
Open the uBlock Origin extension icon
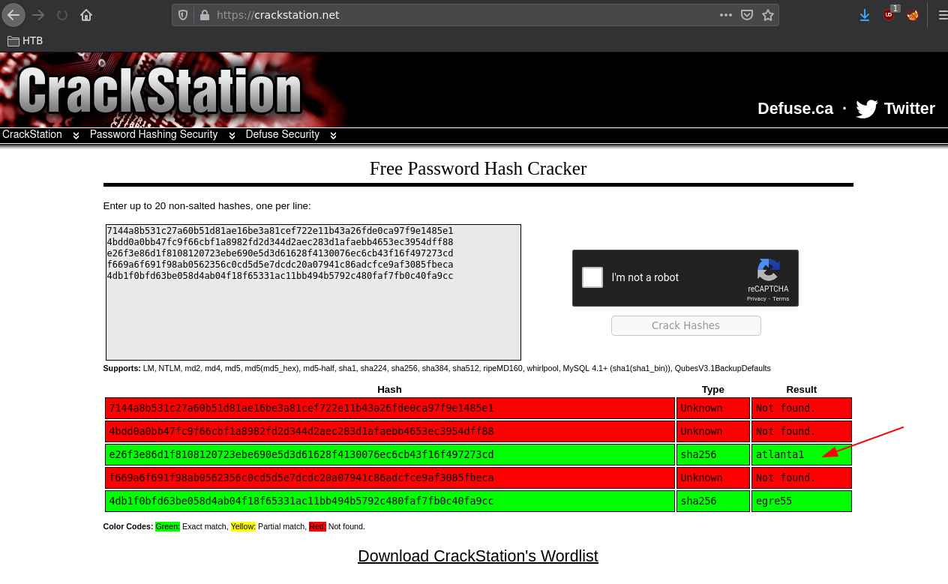click(889, 13)
